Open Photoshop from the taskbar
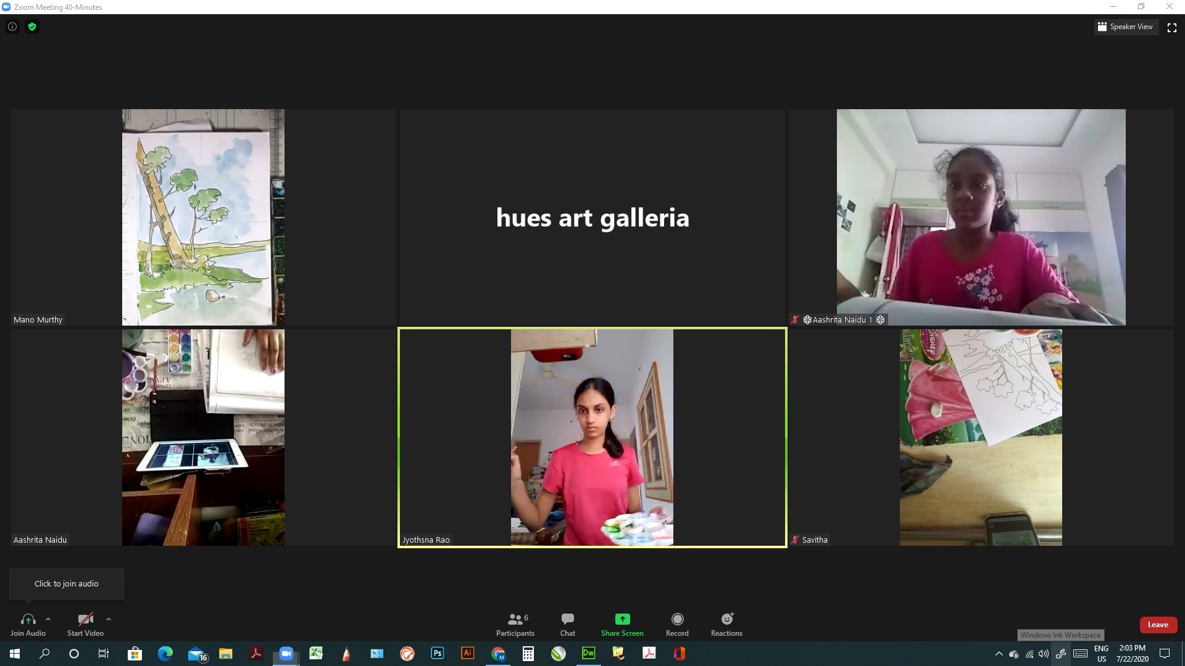1185x666 pixels. pos(438,654)
